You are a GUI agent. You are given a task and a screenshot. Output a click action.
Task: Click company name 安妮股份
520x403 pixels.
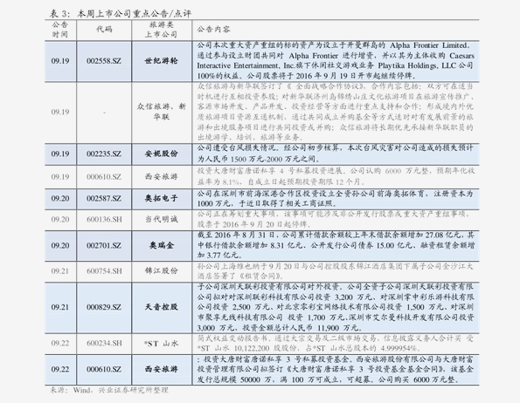click(161, 154)
